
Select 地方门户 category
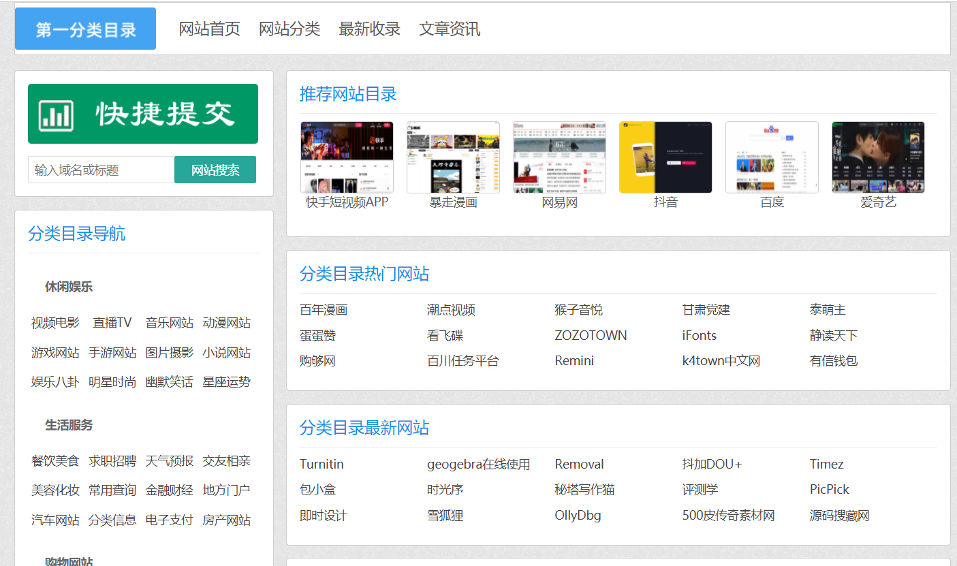coord(226,490)
